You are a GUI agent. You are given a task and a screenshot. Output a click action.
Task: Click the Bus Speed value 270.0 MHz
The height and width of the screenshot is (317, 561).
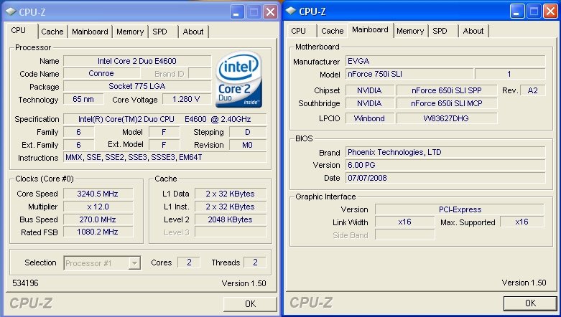point(98,219)
